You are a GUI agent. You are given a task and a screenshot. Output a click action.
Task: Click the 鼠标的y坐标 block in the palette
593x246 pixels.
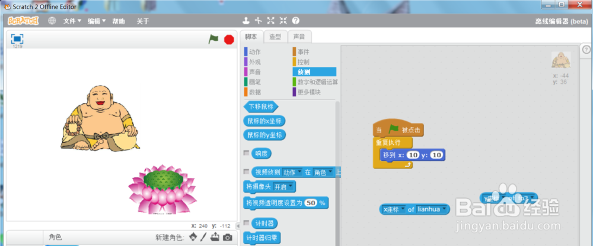[264, 135]
